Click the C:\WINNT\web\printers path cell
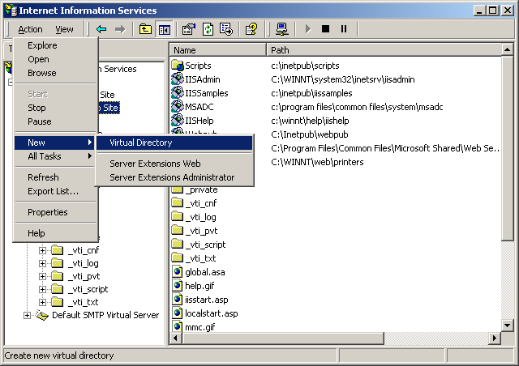Image resolution: width=519 pixels, height=366 pixels. 317,162
